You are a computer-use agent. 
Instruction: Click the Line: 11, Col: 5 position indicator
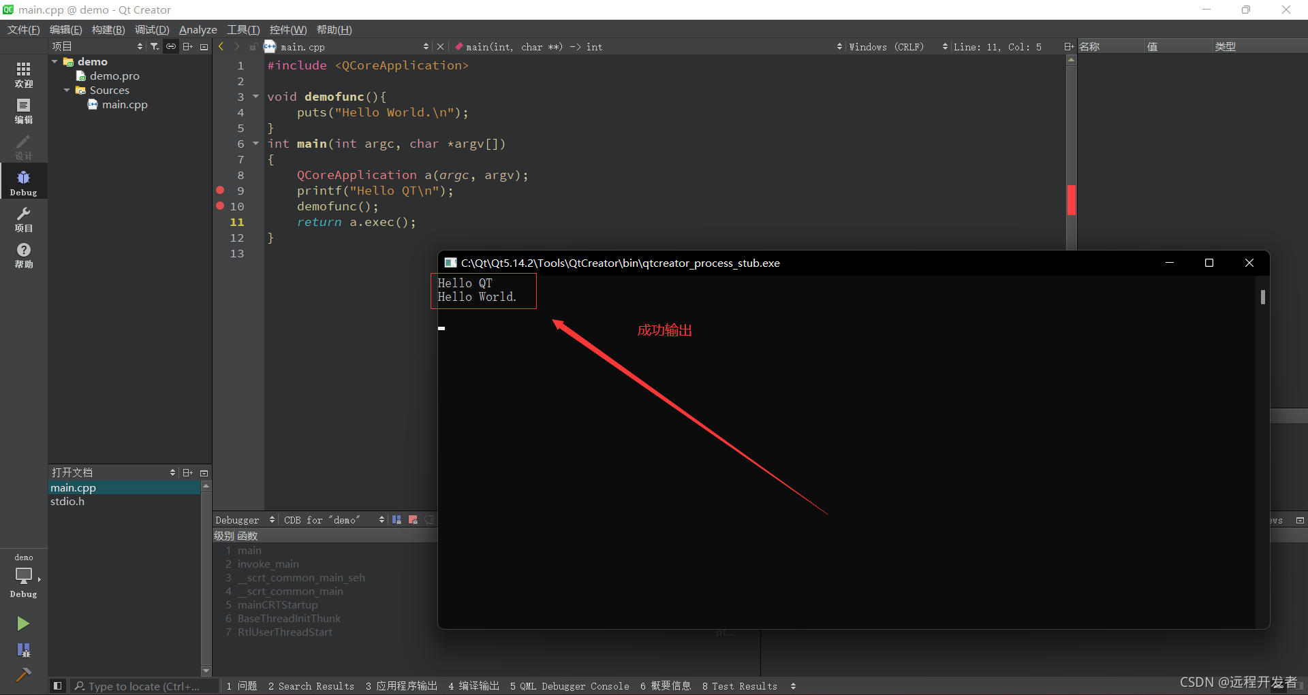click(x=997, y=46)
